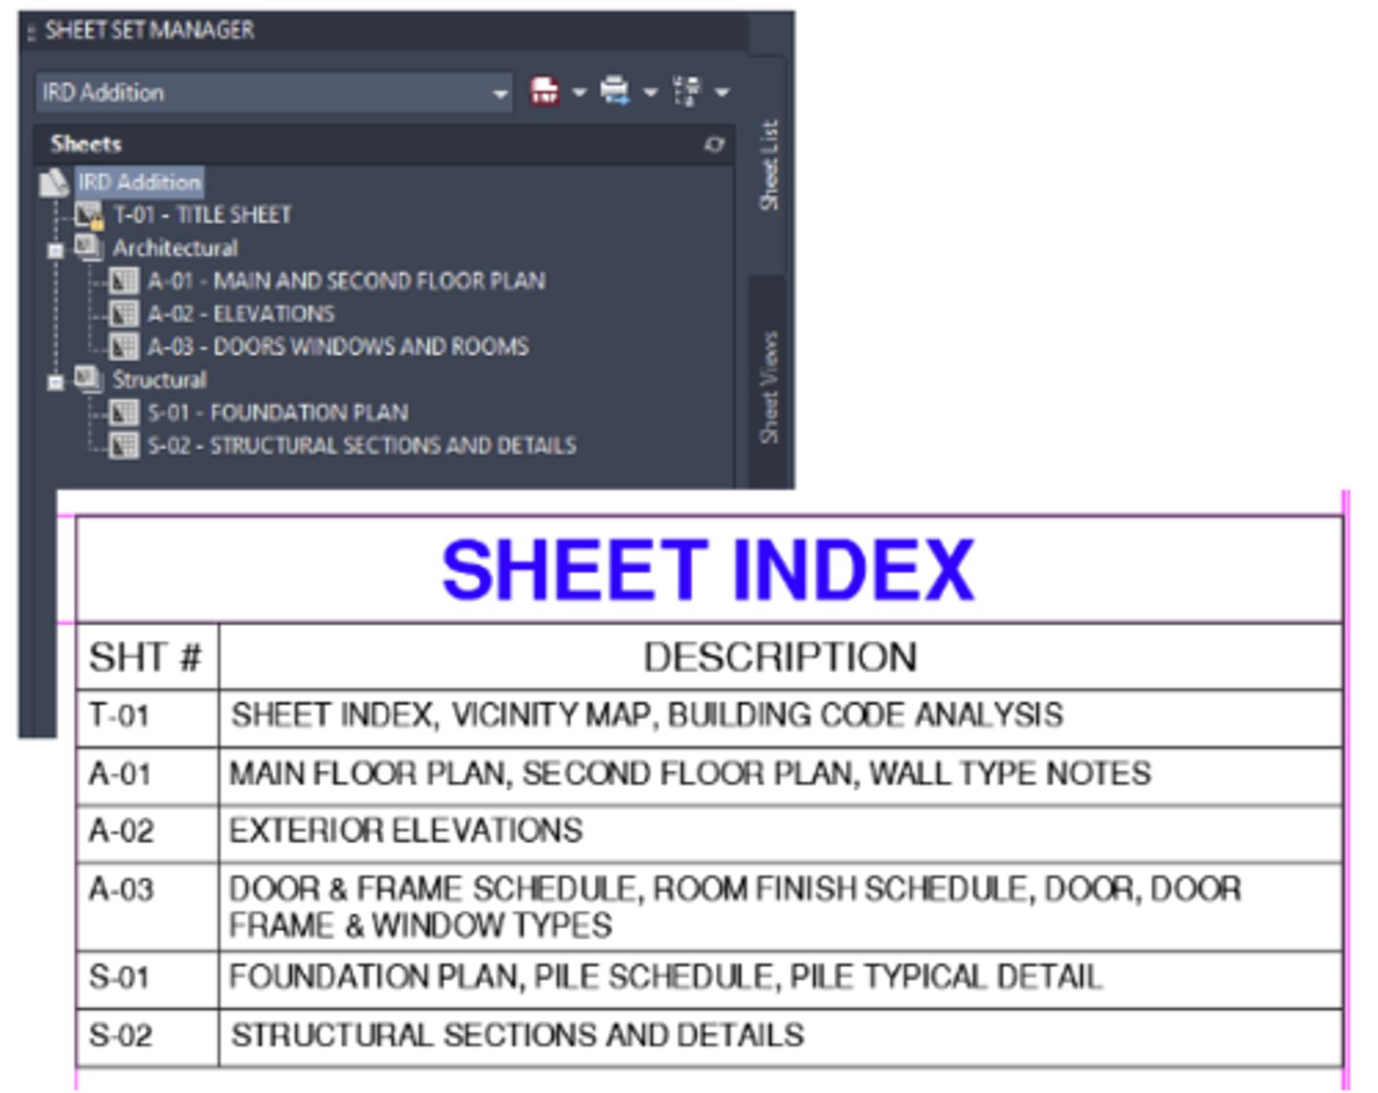
Task: Click the A-02 cell in sheet index
Action: [x=146, y=832]
